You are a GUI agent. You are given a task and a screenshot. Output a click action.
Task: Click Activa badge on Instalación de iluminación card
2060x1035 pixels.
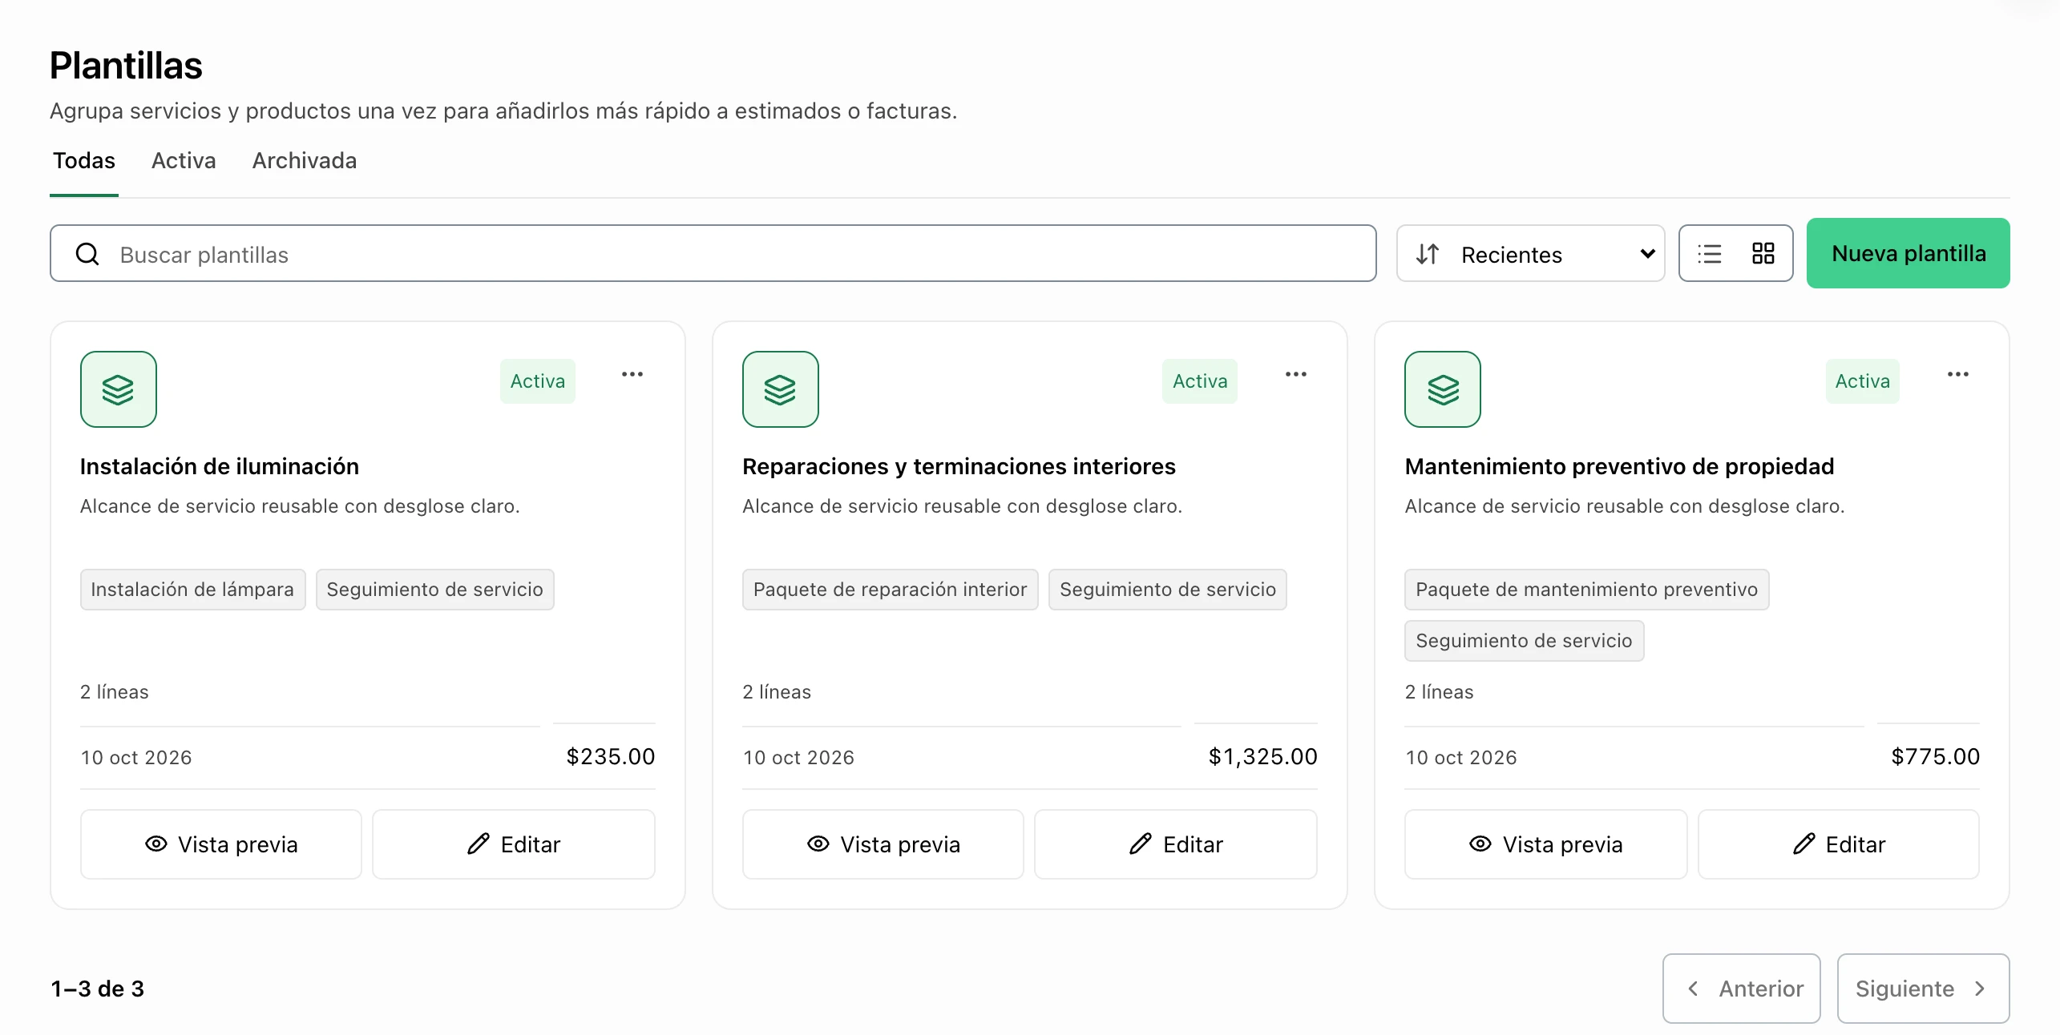(x=538, y=381)
